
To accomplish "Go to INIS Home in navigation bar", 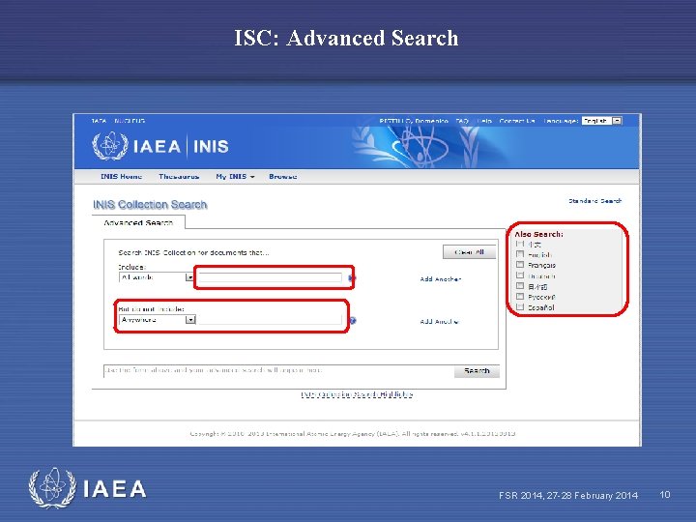I will pos(121,177).
